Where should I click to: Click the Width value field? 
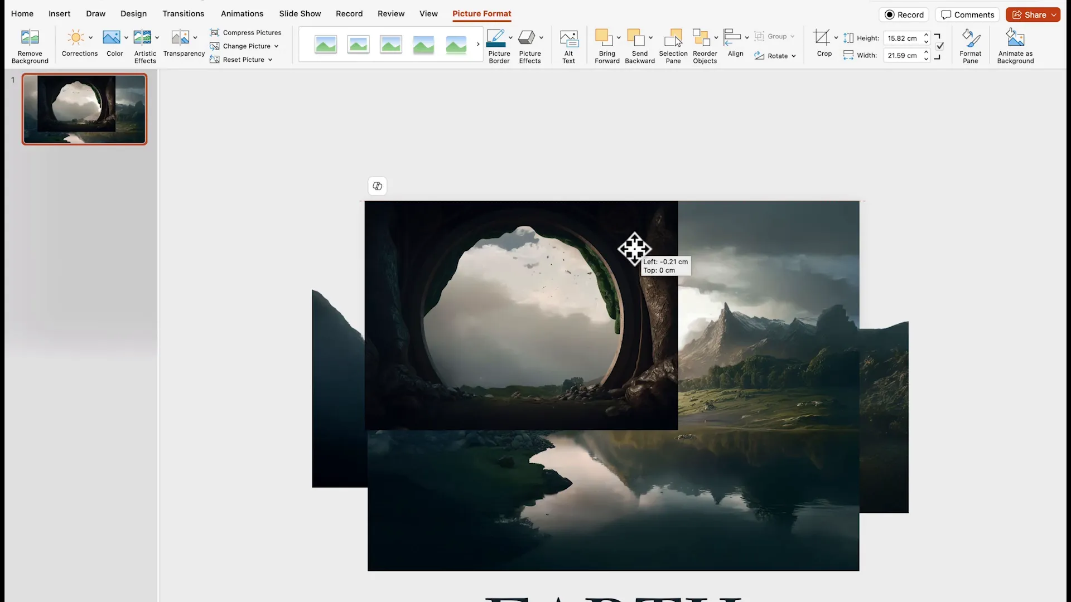[902, 55]
